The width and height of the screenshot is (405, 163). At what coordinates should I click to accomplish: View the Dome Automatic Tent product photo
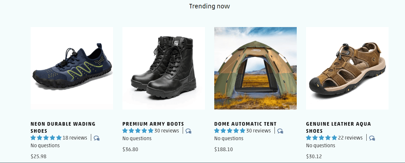(x=256, y=68)
